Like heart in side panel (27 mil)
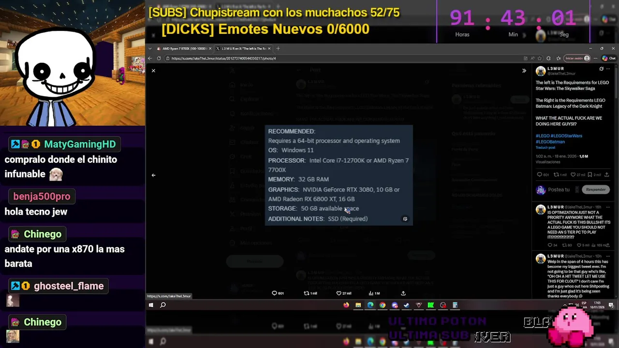This screenshot has width=619, height=348. 574,174
